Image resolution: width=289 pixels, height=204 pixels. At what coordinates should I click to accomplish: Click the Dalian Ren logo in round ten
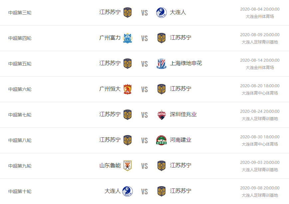128,191
